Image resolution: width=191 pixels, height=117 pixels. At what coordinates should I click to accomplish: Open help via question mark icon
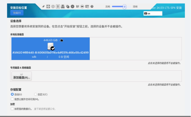tap(92, 7)
